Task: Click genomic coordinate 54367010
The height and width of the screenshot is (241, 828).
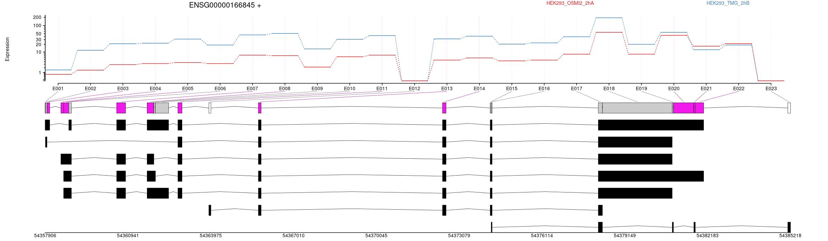Action: point(294,236)
